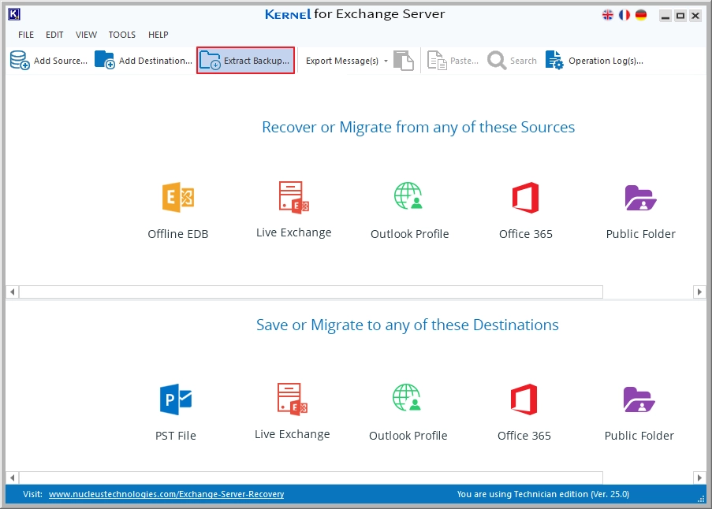Click the Paste toolbar icon

[437, 61]
